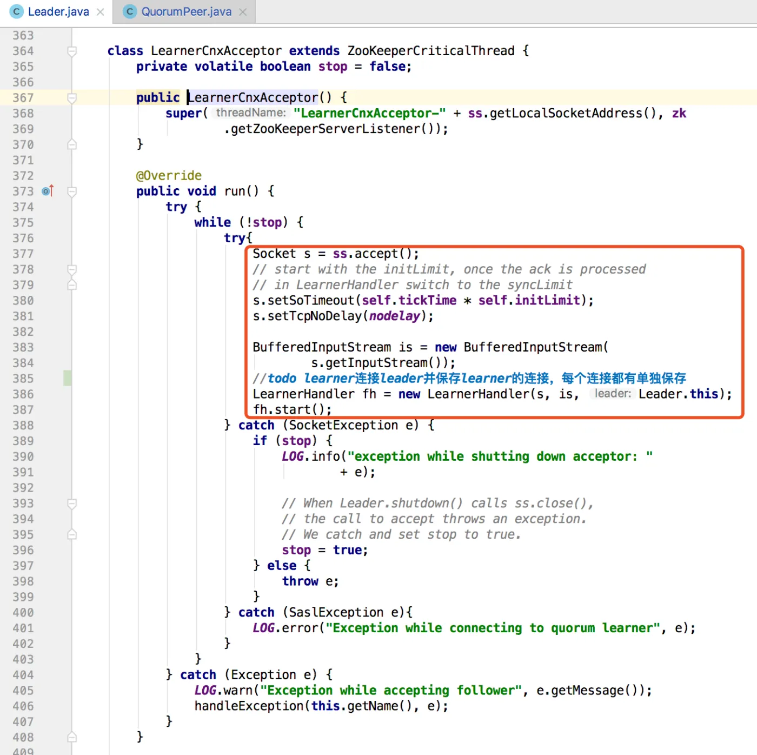Screen dimensions: 757x755
Task: Click the class icon on Leader.java tab
Action: tap(17, 11)
